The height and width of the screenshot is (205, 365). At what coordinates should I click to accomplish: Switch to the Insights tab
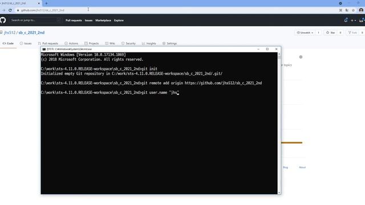[x=149, y=43]
